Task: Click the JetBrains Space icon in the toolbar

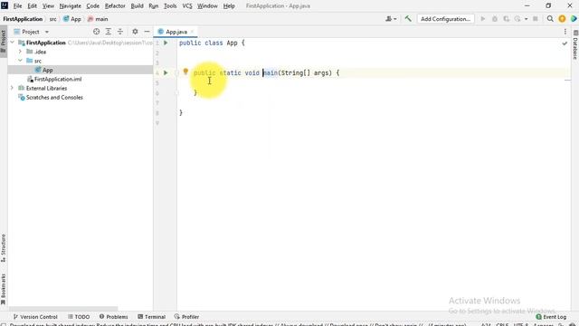Action: (x=574, y=19)
